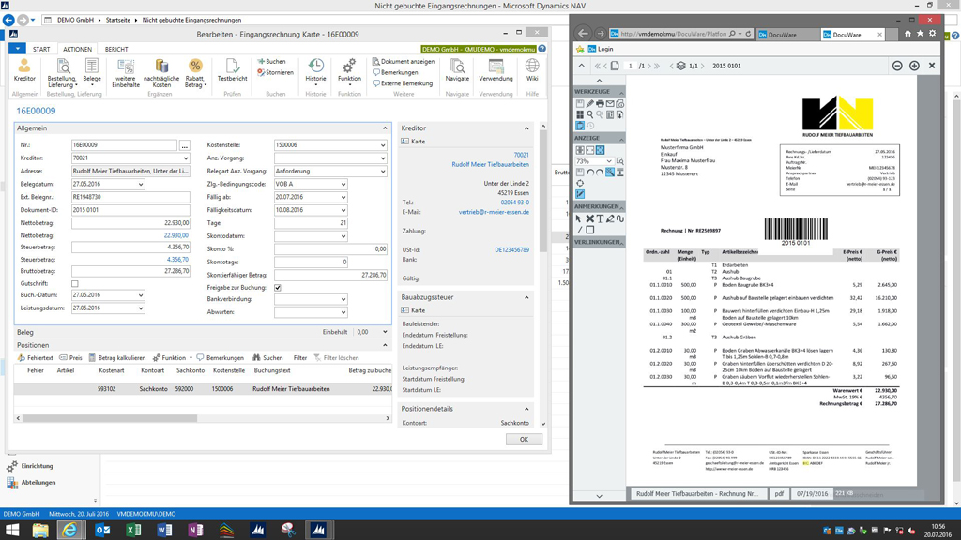
Task: Click the vendor email address link
Action: 494,212
